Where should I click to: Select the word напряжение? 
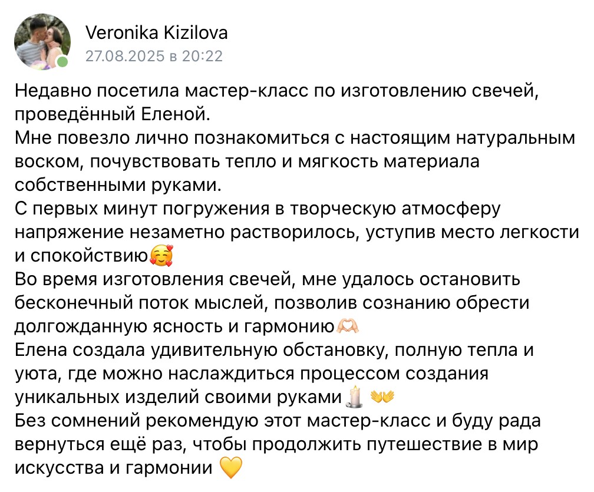tap(70, 233)
